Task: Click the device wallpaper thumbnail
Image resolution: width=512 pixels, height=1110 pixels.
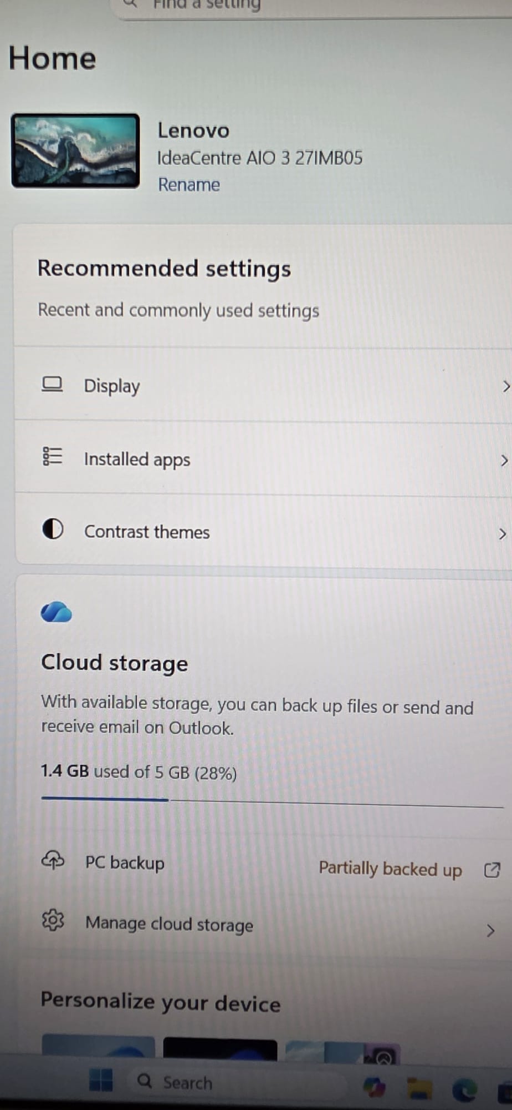Action: [75, 150]
